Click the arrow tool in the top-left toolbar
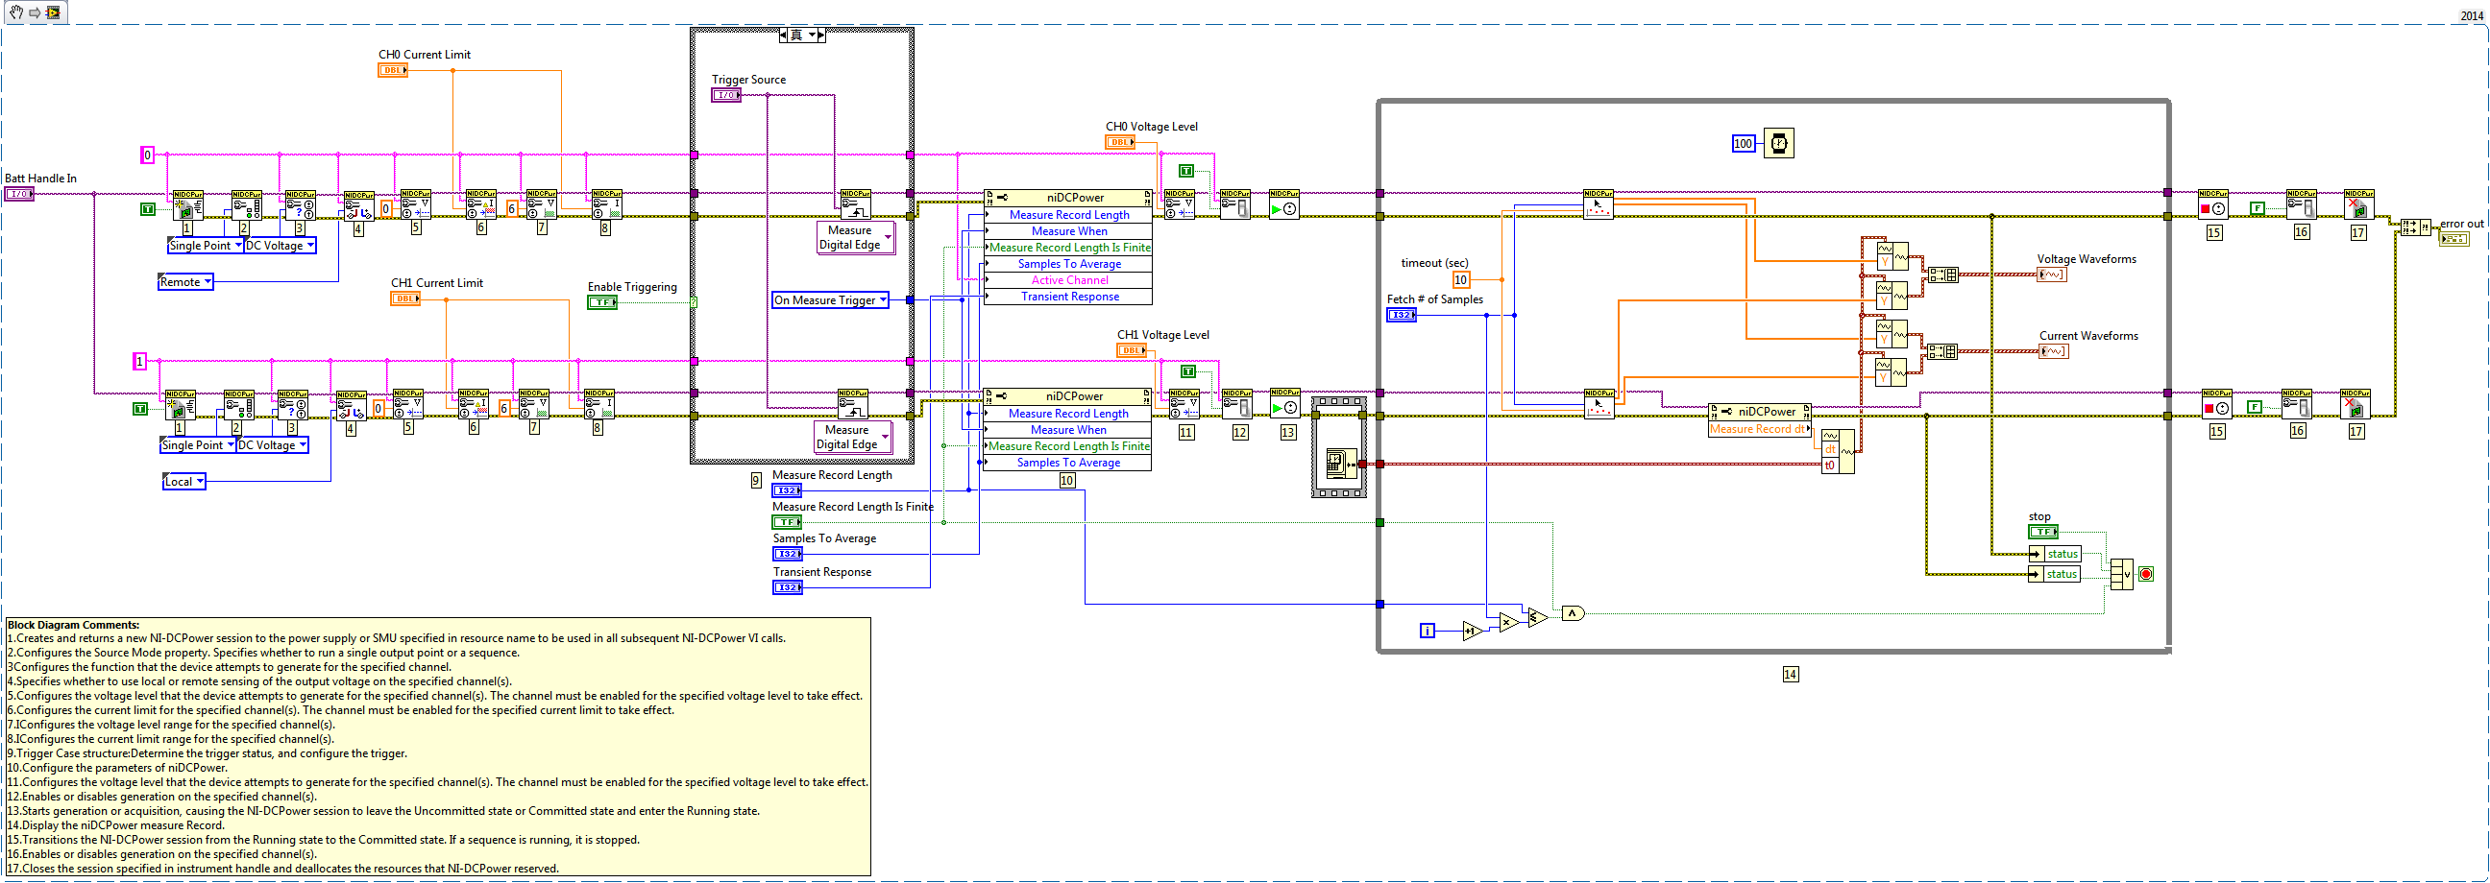Screen dimensions: 2490x883 point(34,12)
